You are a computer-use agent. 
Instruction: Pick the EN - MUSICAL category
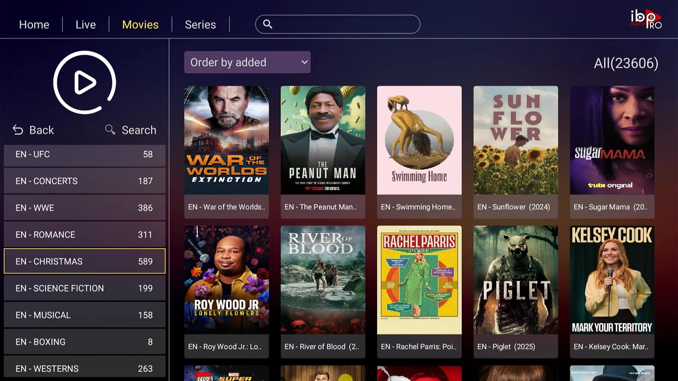pyautogui.click(x=85, y=315)
